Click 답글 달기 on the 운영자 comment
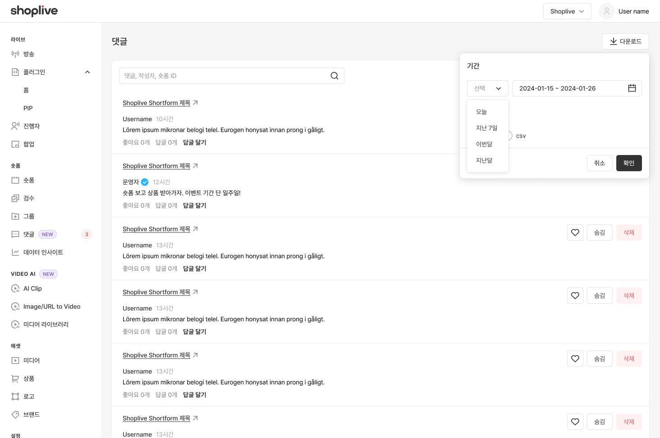Viewport: 660px width, 438px height. (x=195, y=205)
